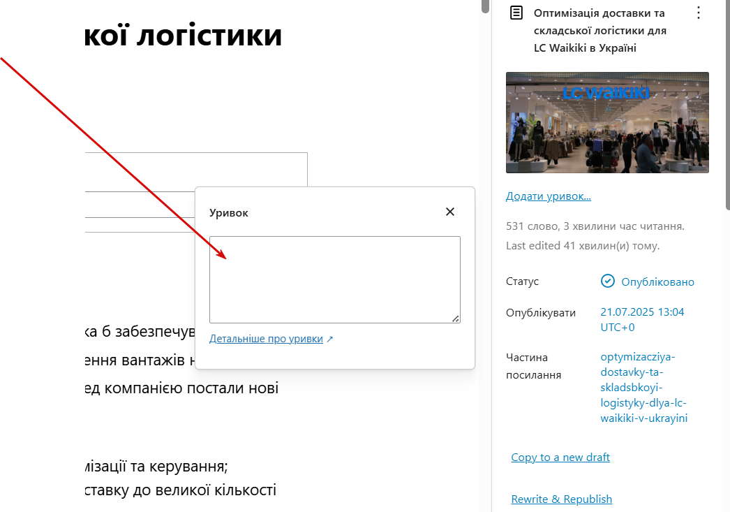Viewport: 730px width, 512px height.
Task: Click Copy to a new draft
Action: click(560, 458)
